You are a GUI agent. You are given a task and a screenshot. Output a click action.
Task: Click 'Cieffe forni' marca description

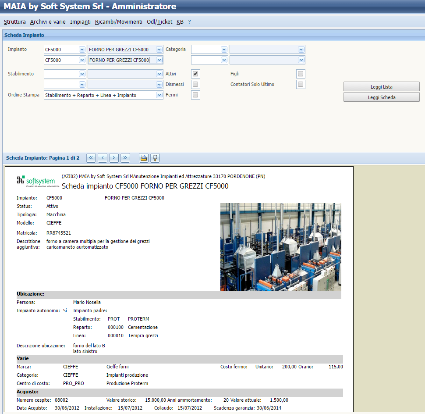tap(117, 367)
